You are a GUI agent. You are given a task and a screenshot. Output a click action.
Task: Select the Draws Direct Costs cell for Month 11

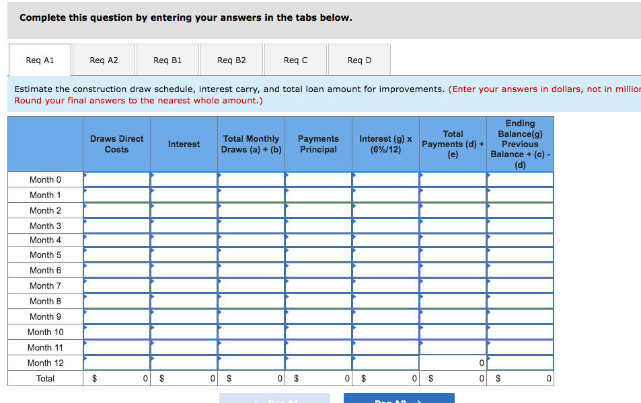pyautogui.click(x=116, y=347)
